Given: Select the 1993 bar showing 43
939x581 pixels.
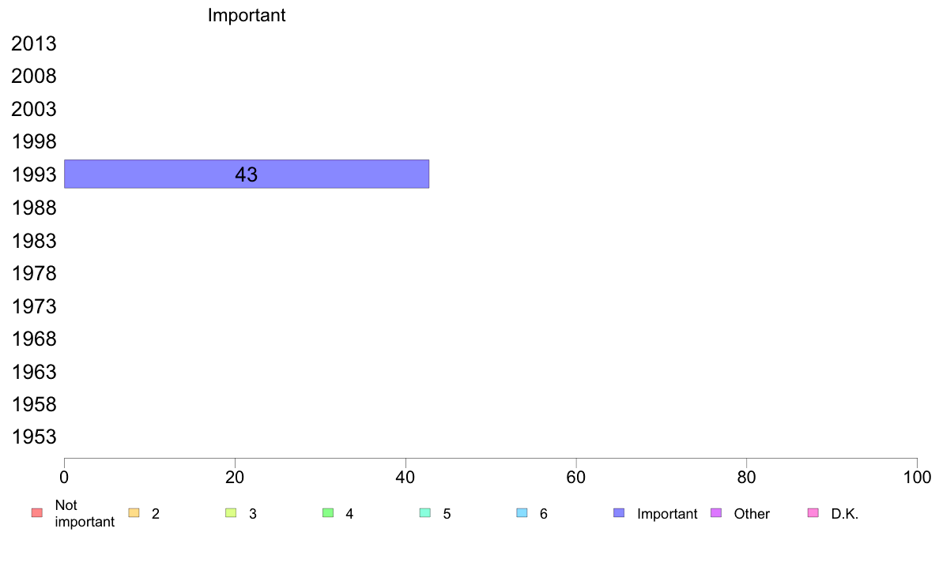Looking at the screenshot, I should 247,174.
